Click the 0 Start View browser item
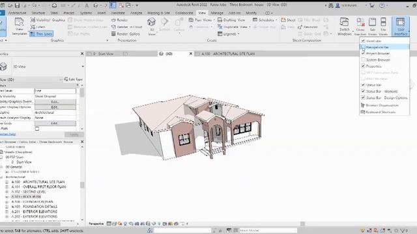 [22, 162]
